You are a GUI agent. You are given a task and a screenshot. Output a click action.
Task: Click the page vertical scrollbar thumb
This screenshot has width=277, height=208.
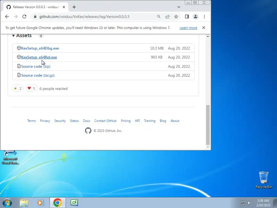pos(208,125)
